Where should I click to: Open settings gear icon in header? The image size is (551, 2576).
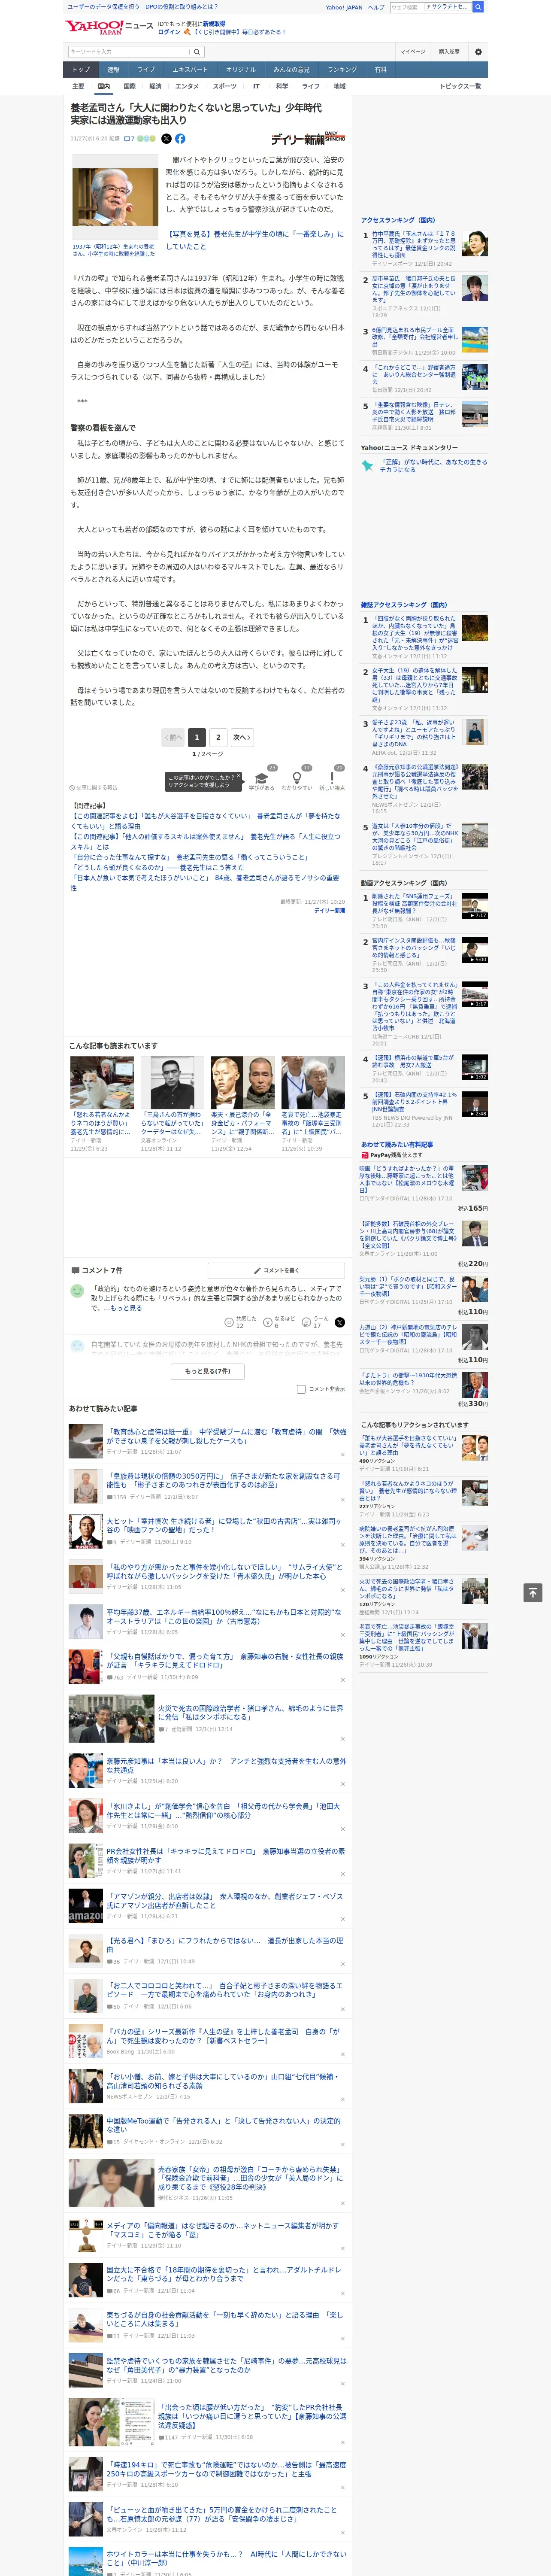point(478,52)
